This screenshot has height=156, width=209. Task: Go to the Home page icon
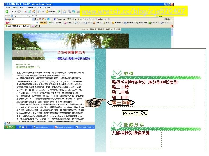[34, 12]
